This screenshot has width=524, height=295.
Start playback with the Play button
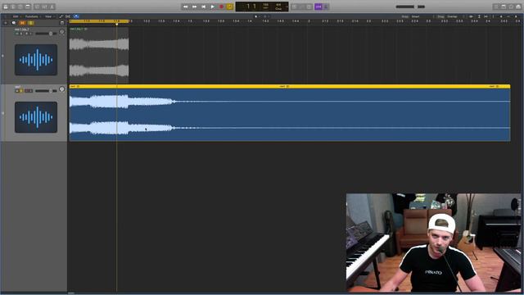pyautogui.click(x=213, y=7)
